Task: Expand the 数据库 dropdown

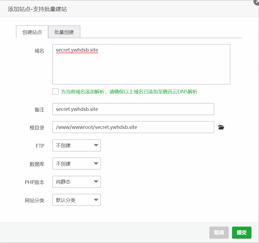Action: (76, 164)
